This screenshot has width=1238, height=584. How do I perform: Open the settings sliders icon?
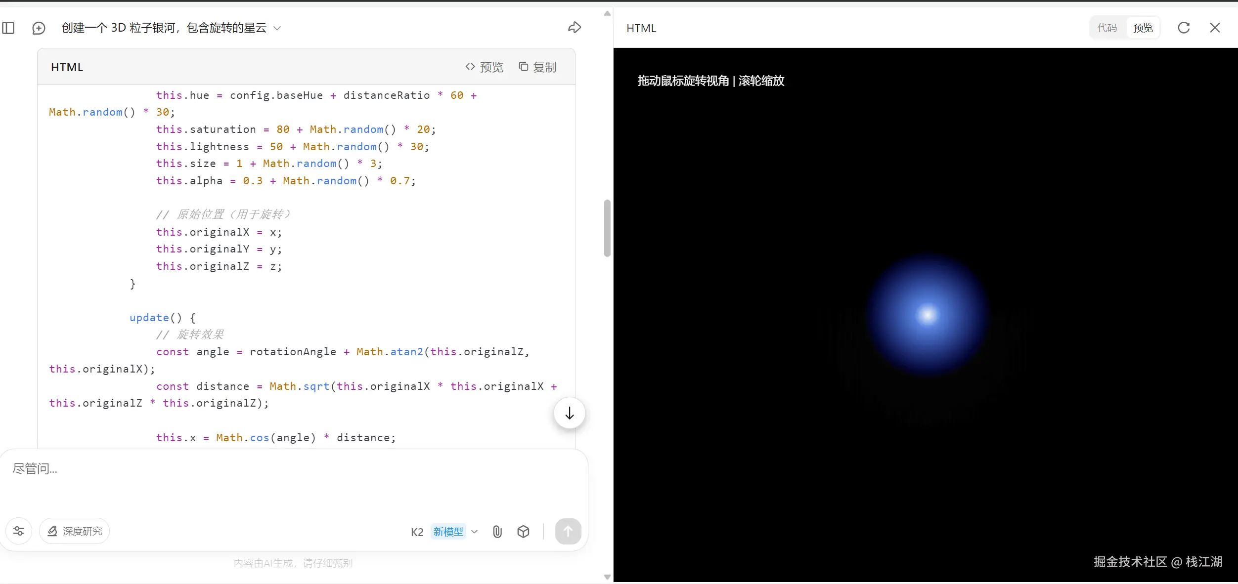point(19,531)
